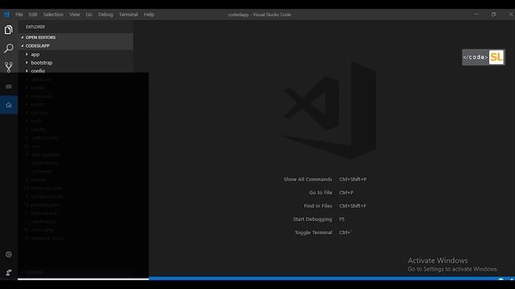Click the Show All Commands hint
Viewport: 515px width, 289px height.
tap(307, 179)
